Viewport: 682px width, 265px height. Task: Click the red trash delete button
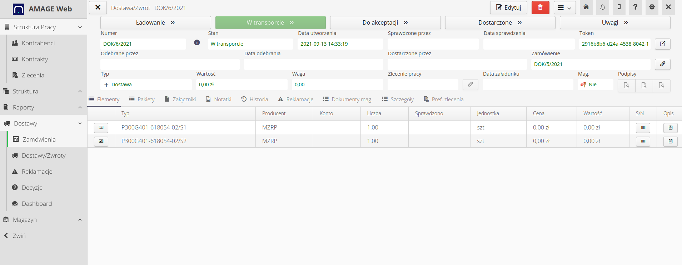point(540,7)
